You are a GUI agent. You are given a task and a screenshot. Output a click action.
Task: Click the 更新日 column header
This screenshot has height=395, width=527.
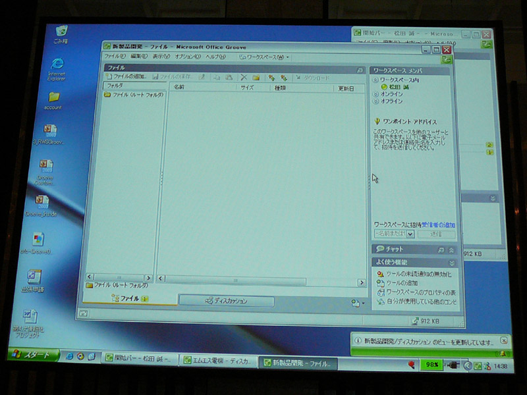point(349,89)
